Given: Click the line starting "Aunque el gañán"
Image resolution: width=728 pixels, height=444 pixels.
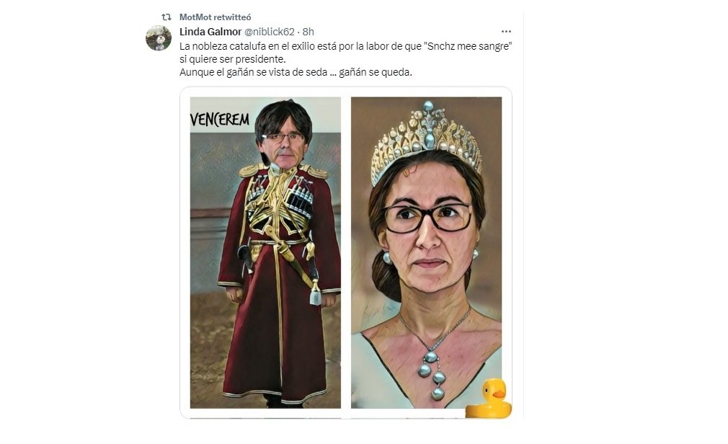Looking at the screenshot, I should pyautogui.click(x=296, y=73).
